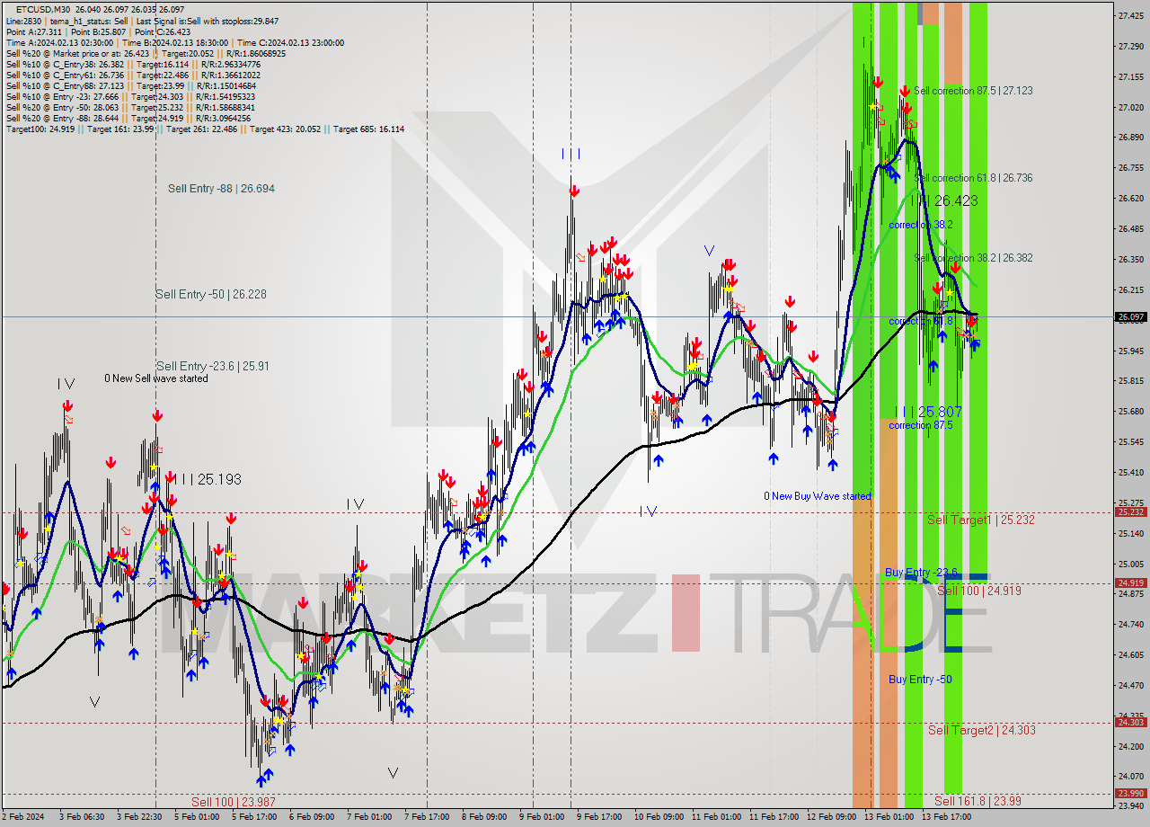Screen dimensions: 1150x827
Task: Click the 'I I I 26.423' wave label
Action: tap(942, 200)
